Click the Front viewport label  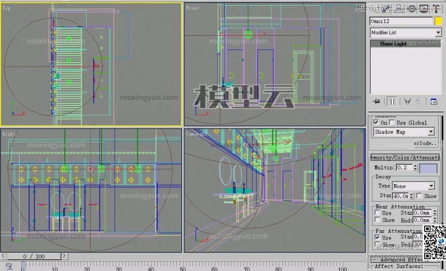192,8
